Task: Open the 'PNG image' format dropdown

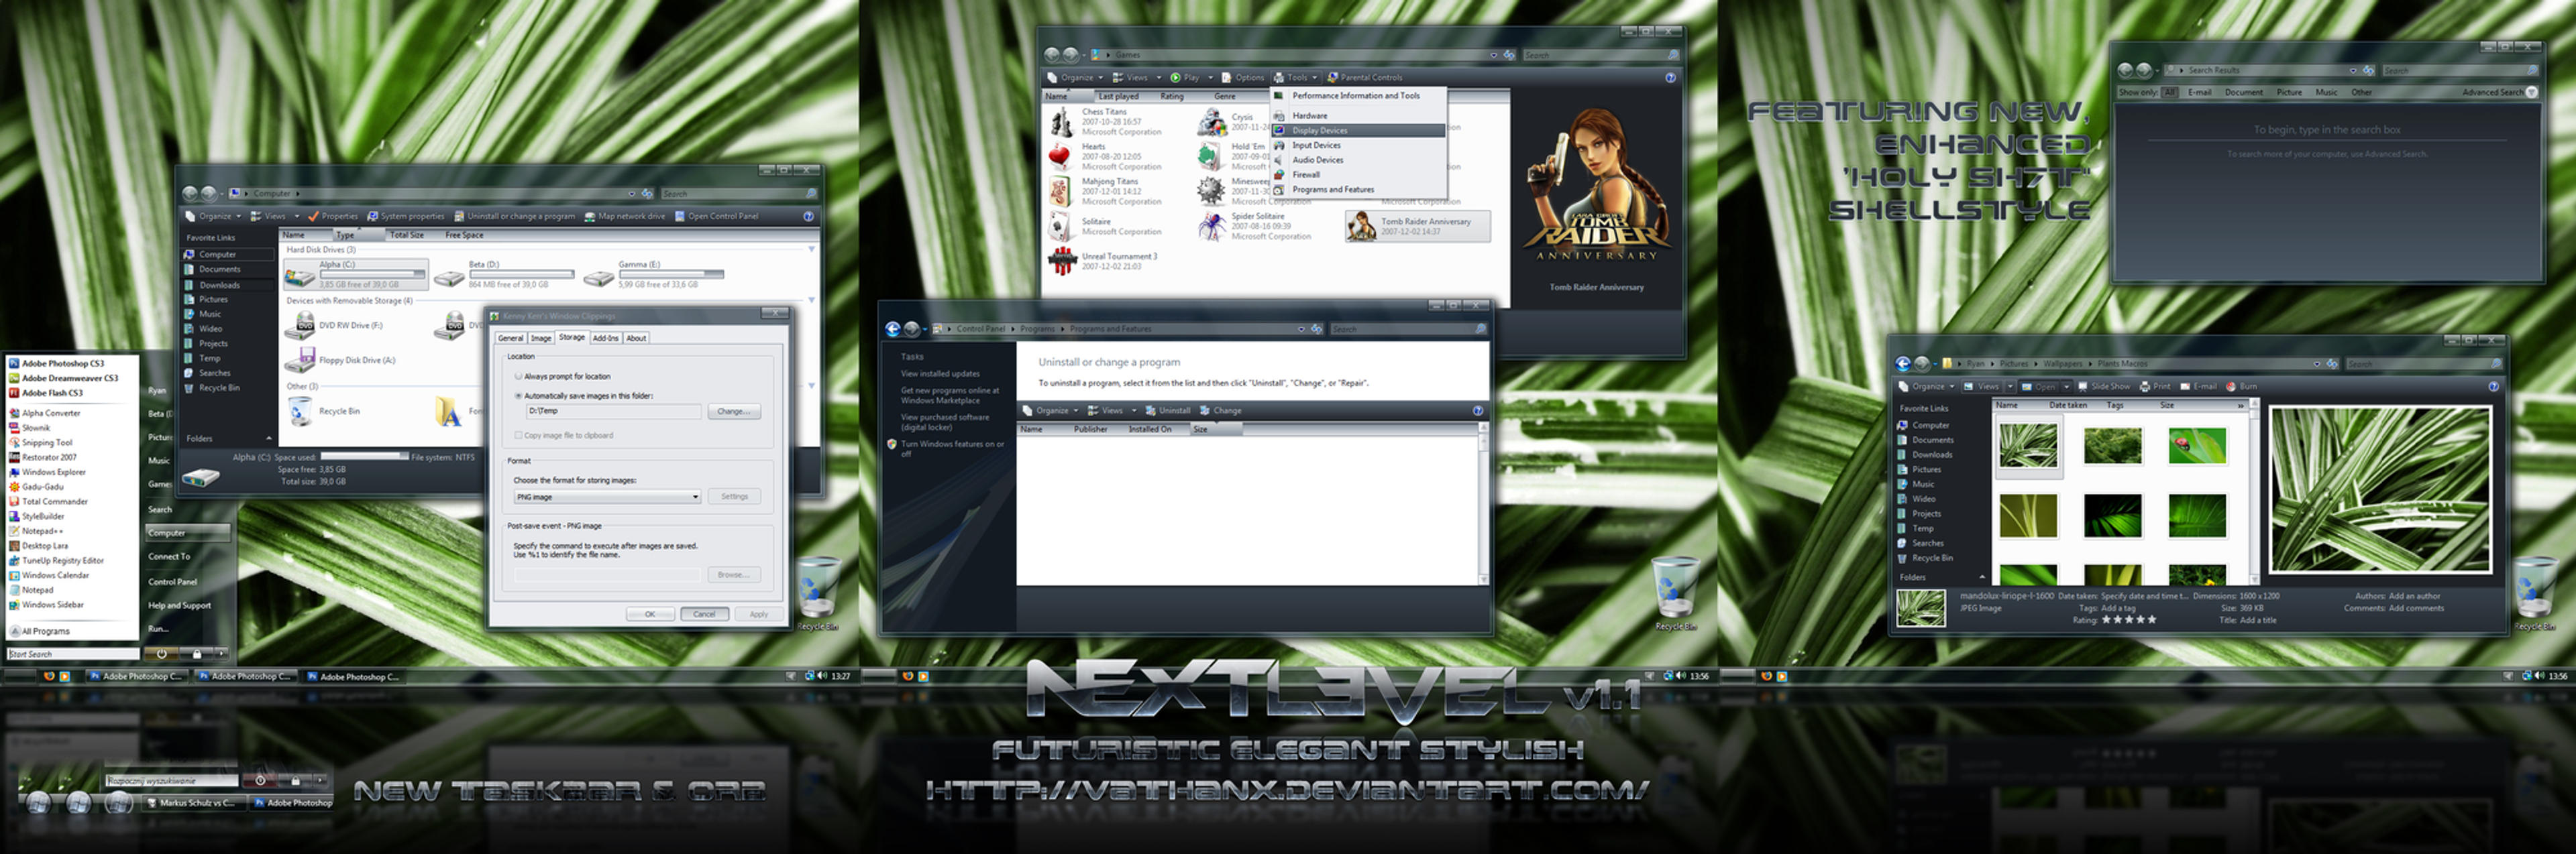Action: 607,497
